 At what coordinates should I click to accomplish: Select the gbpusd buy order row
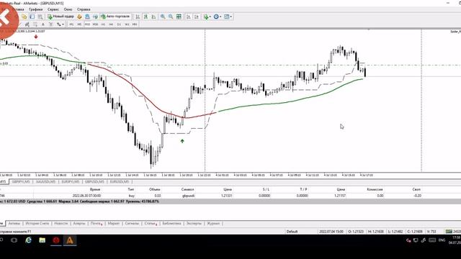coord(230,196)
